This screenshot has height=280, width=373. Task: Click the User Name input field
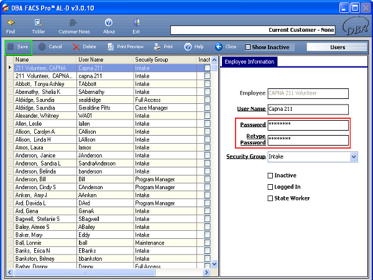click(308, 110)
